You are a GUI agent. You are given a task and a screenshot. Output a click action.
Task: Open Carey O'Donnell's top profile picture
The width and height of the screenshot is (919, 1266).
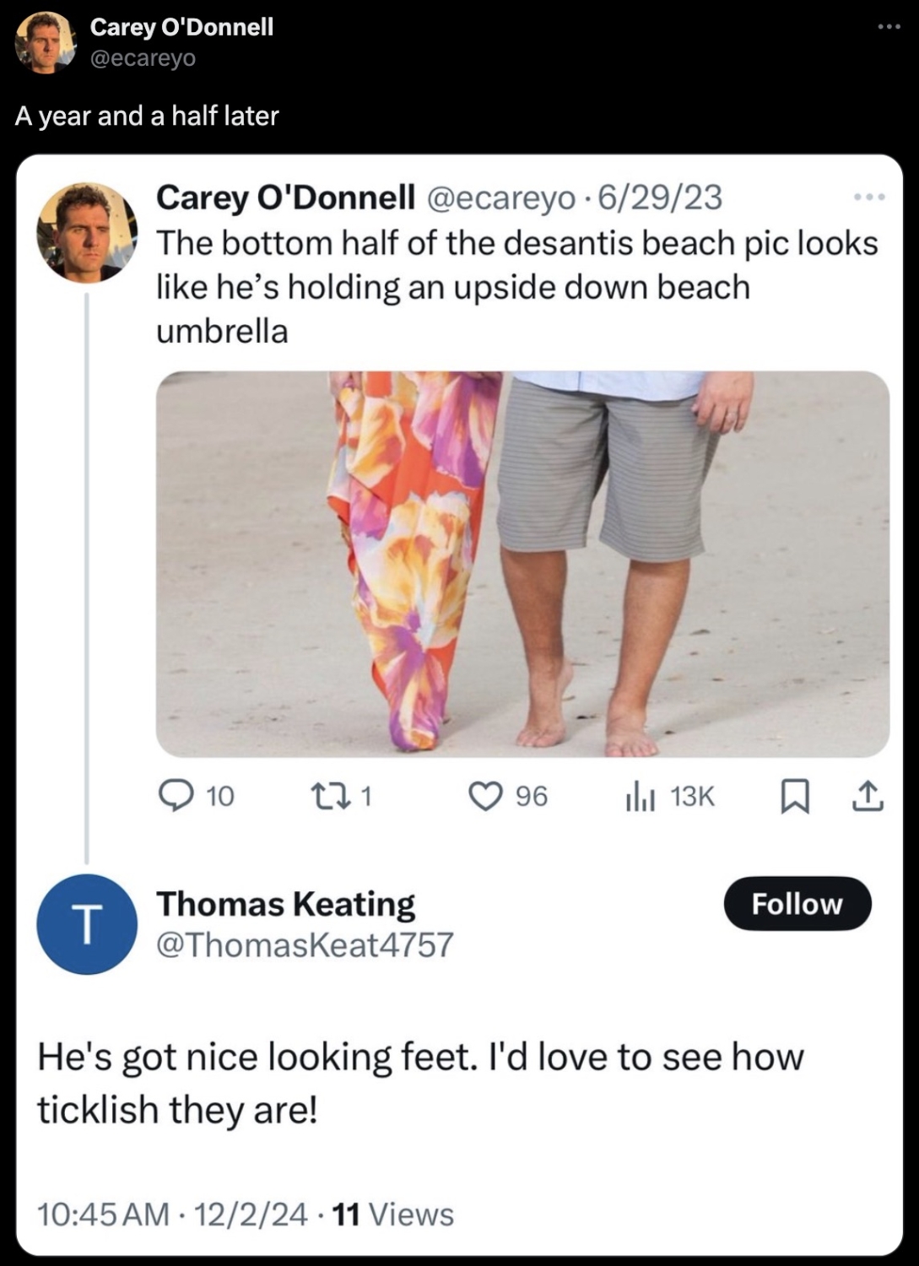pos(44,42)
